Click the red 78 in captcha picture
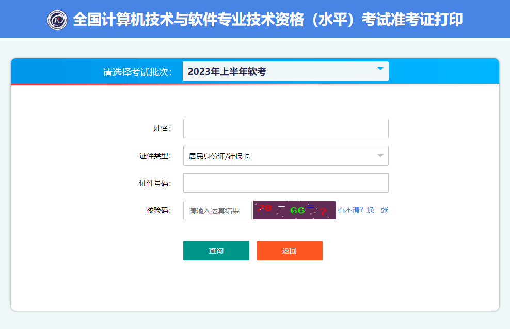Image resolution: width=510 pixels, height=329 pixels. [264, 208]
